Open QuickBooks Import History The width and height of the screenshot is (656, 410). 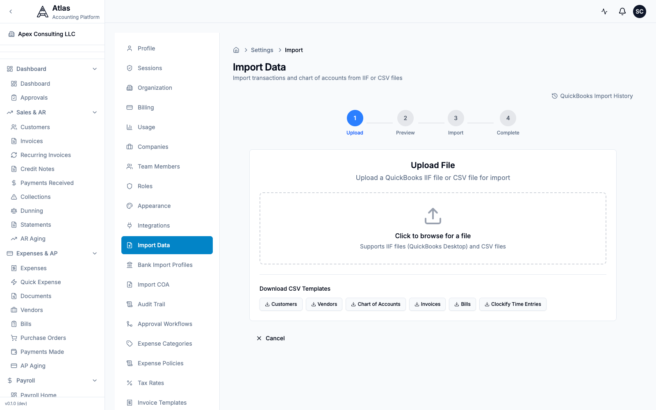592,96
